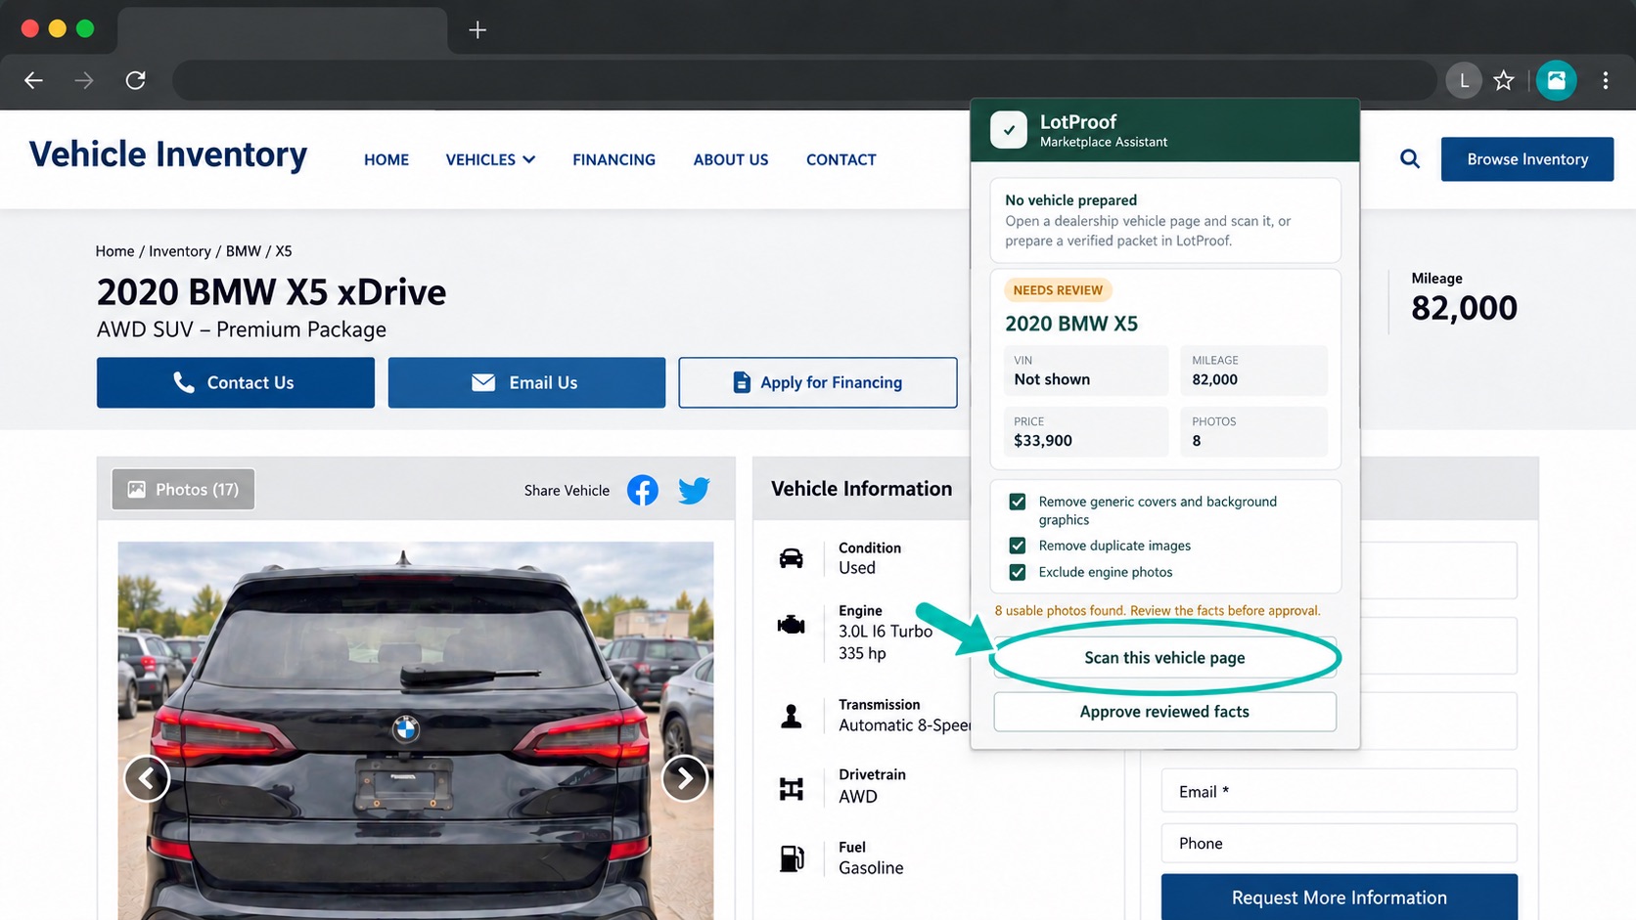The height and width of the screenshot is (920, 1636).
Task: Uncheck Remove generic covers and background graphics
Action: (x=1018, y=502)
